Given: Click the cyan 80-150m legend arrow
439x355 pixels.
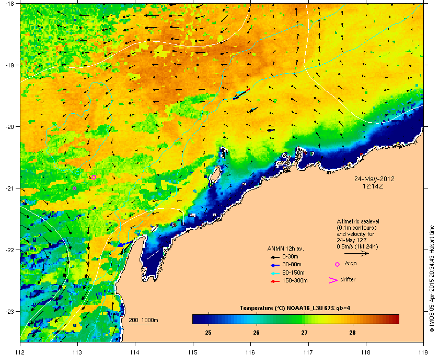Looking at the screenshot, I should pos(275,274).
